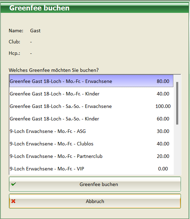Choose Greenfee Gast 18-Loch Sa.-So. Erwachsene
Screen dimensions: 190x219
(x=91, y=106)
